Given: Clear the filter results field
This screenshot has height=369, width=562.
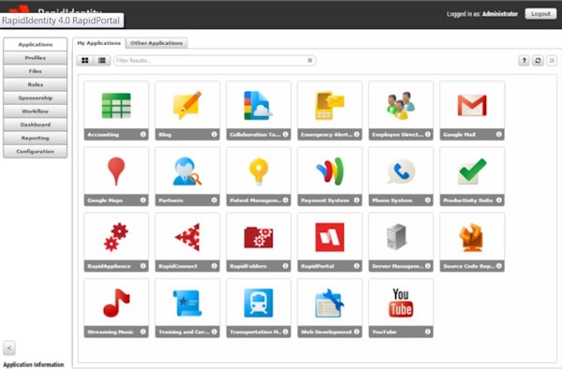Looking at the screenshot, I should 310,61.
